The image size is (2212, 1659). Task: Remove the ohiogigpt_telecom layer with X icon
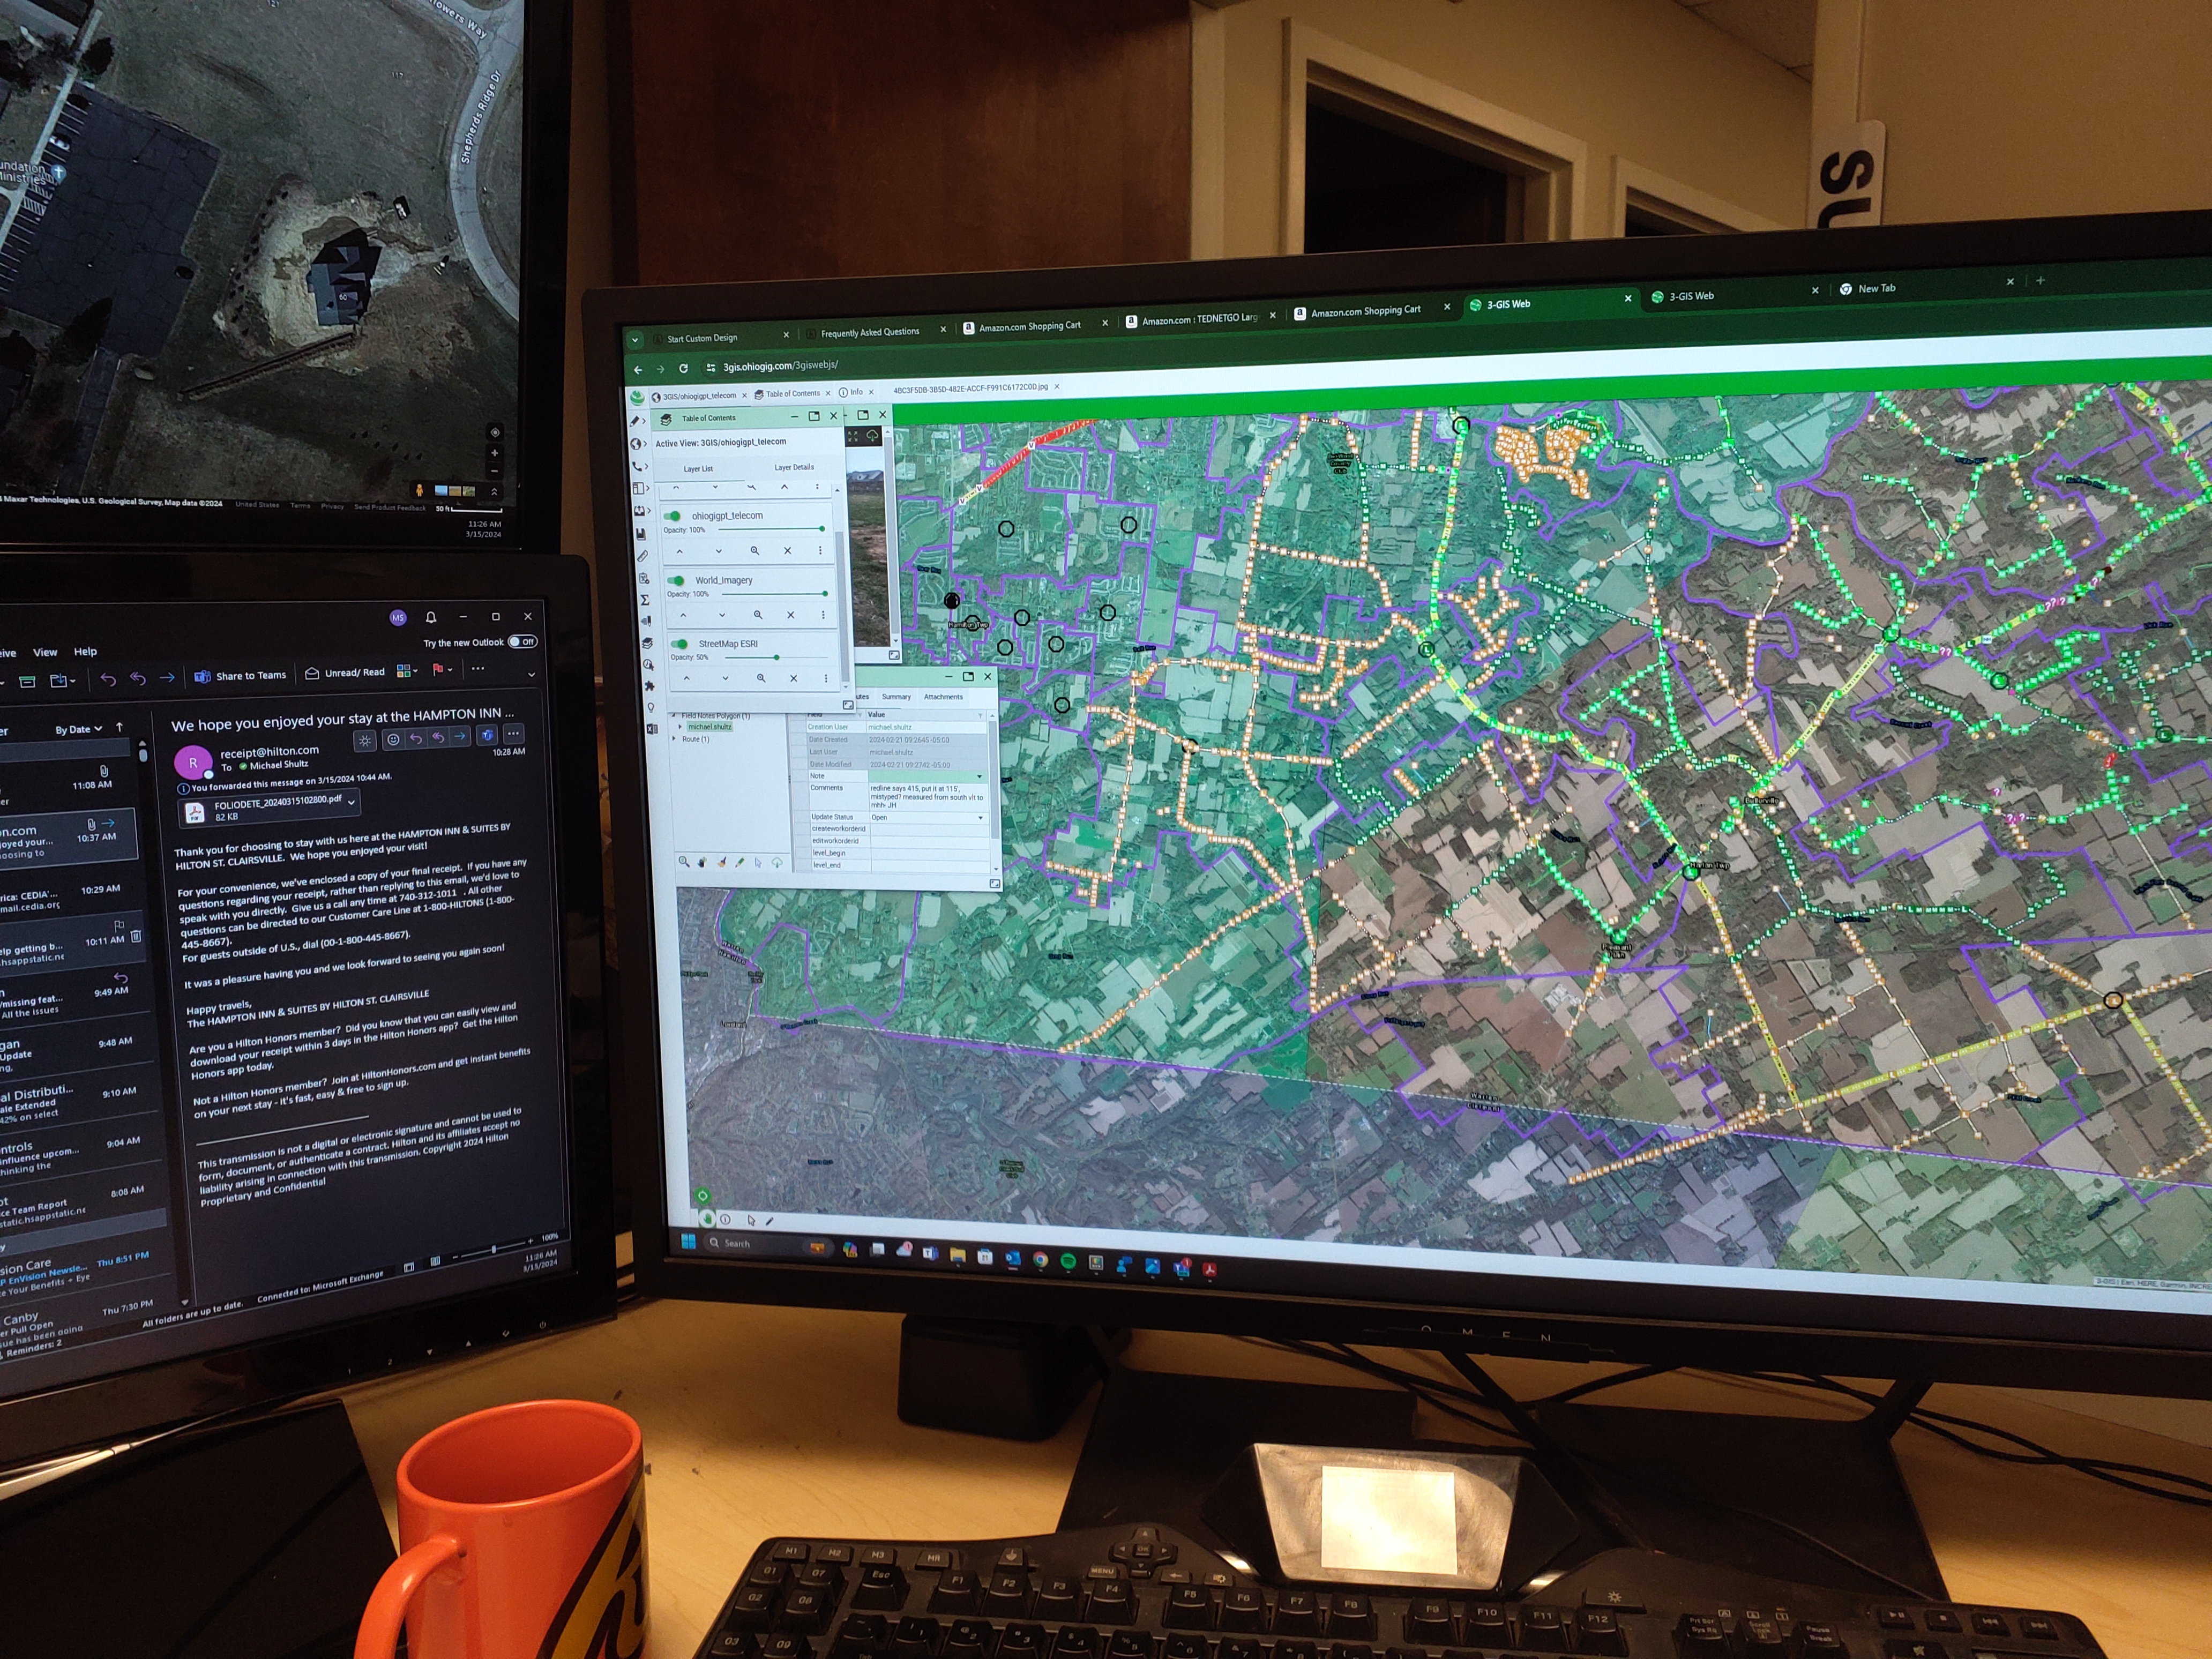tap(787, 551)
